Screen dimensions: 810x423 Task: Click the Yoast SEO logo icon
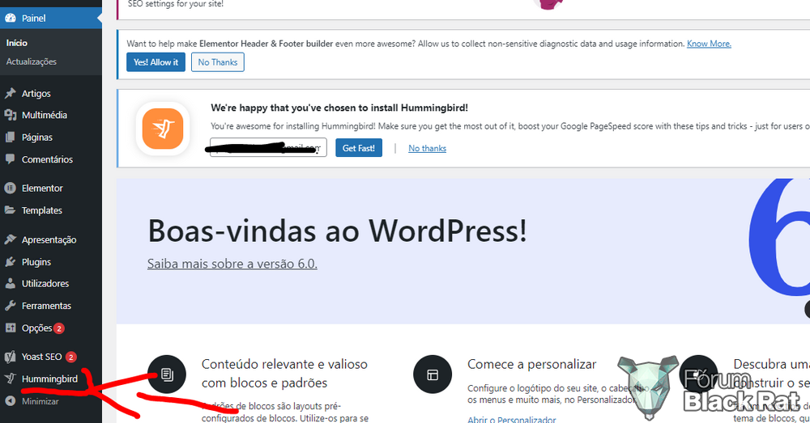11,357
